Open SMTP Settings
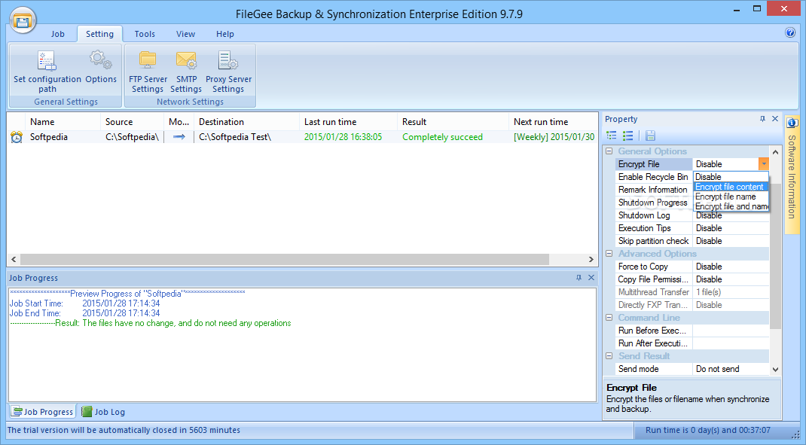The width and height of the screenshot is (806, 445). click(186, 72)
